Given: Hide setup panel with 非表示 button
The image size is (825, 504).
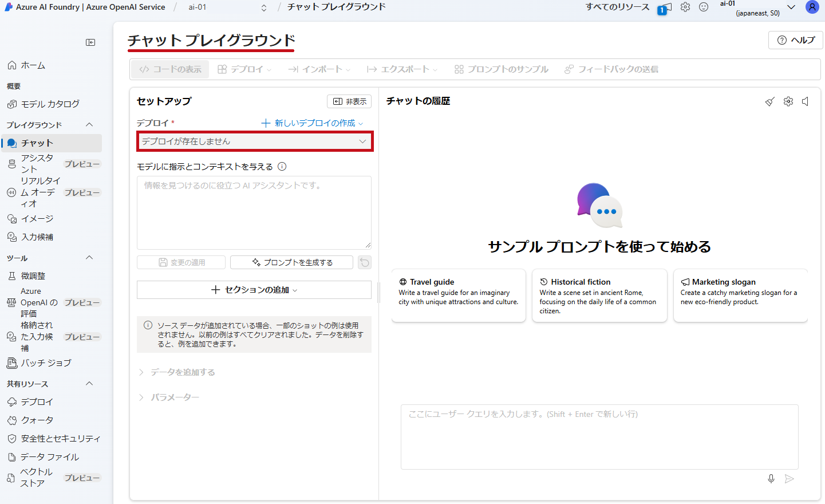Looking at the screenshot, I should tap(349, 101).
